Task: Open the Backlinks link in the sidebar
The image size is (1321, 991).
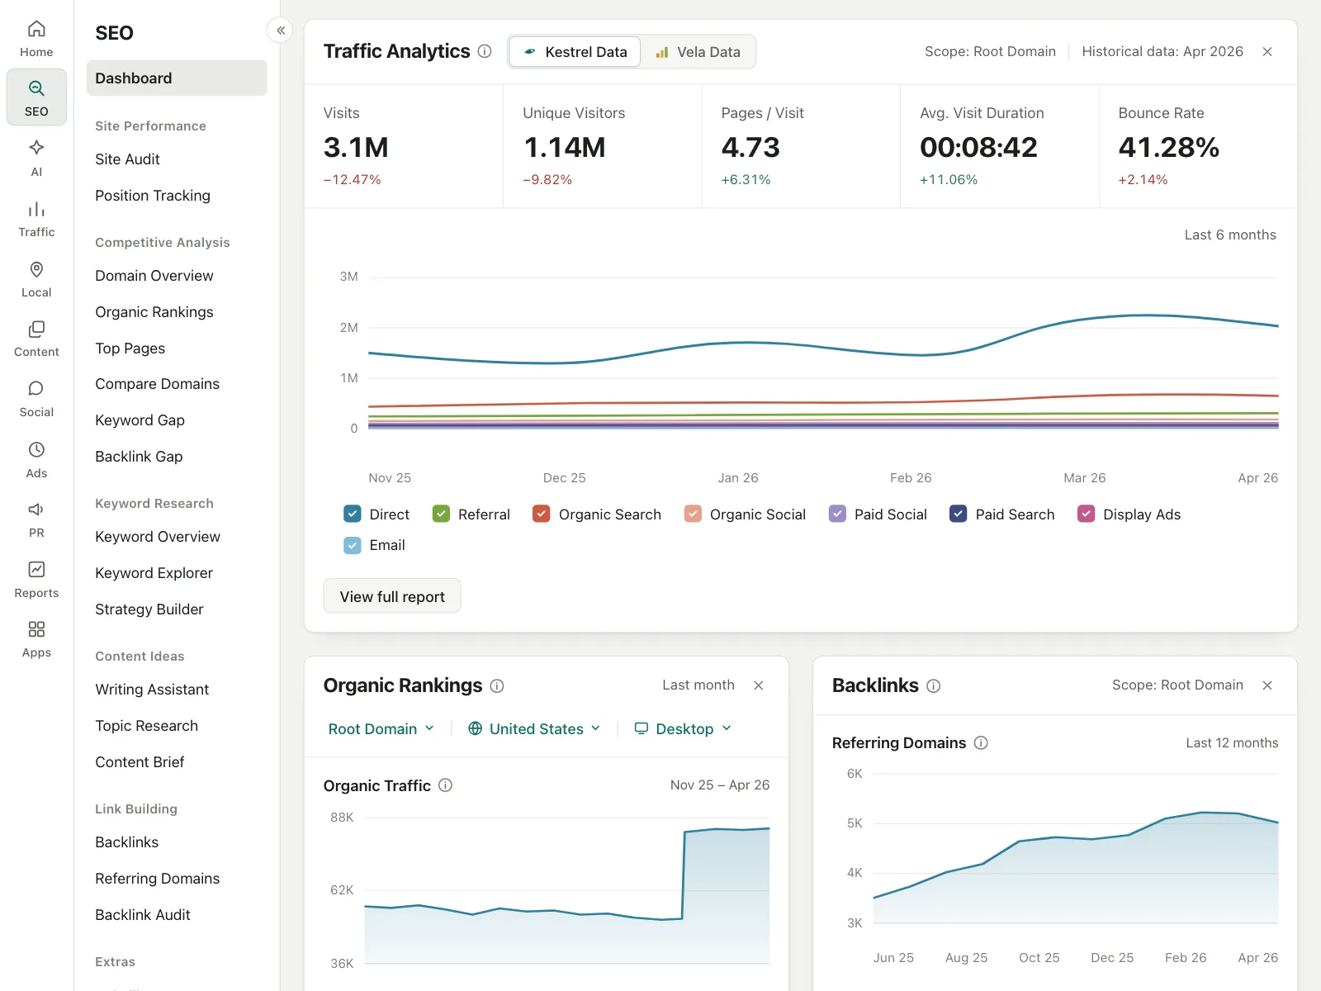Action: [x=127, y=842]
